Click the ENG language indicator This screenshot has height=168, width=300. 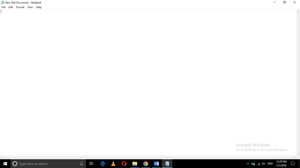tap(270, 164)
